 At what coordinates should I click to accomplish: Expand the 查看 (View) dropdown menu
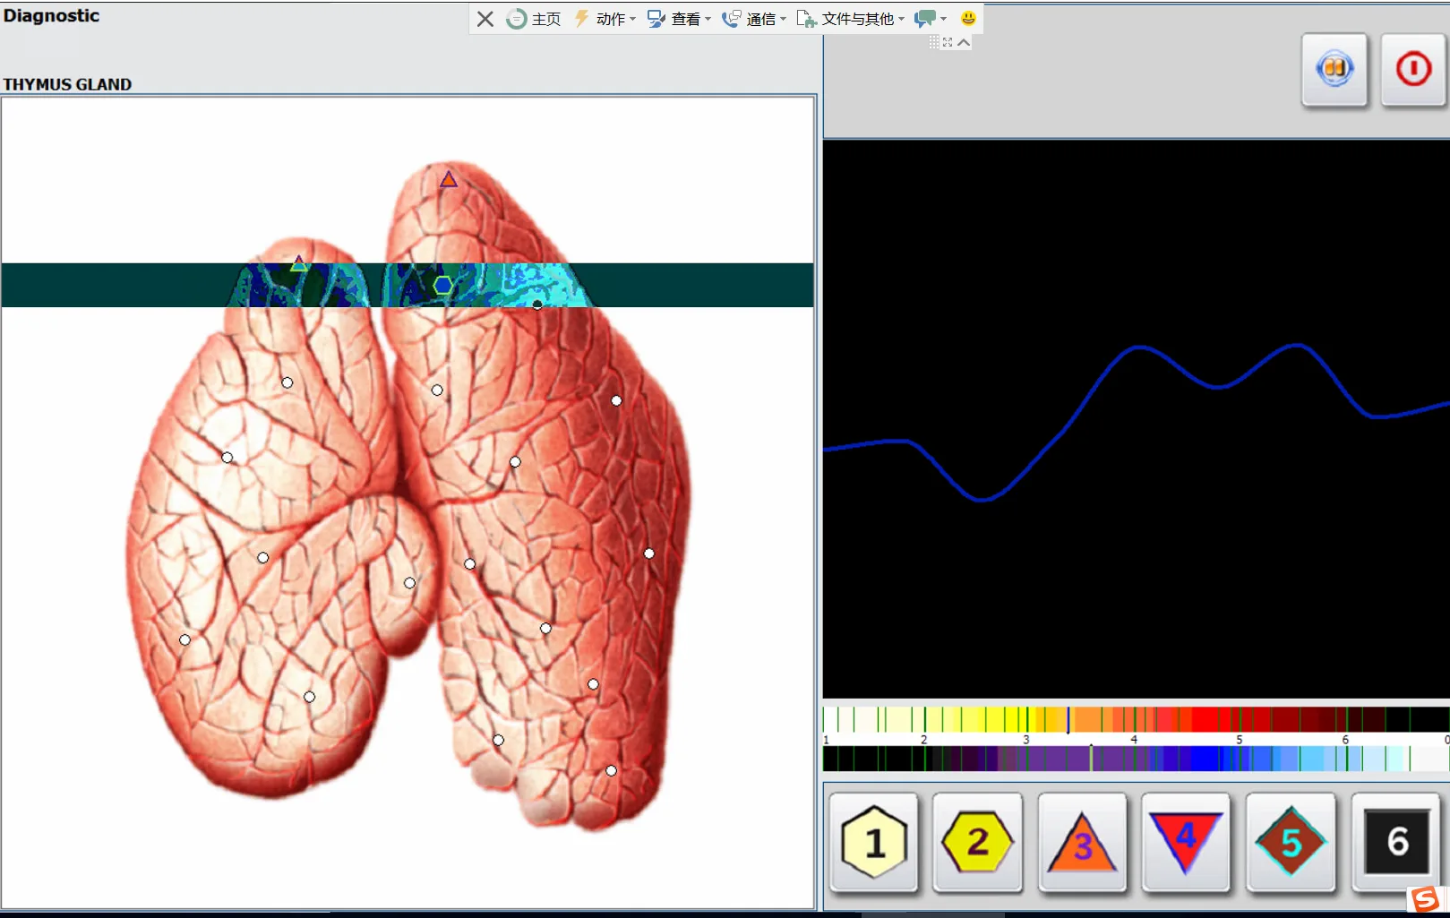pyautogui.click(x=680, y=19)
